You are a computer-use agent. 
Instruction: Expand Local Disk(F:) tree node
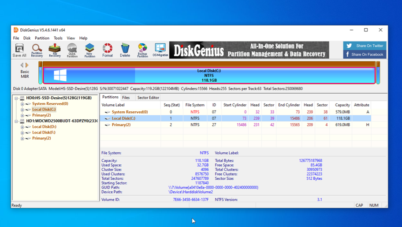click(x=22, y=133)
